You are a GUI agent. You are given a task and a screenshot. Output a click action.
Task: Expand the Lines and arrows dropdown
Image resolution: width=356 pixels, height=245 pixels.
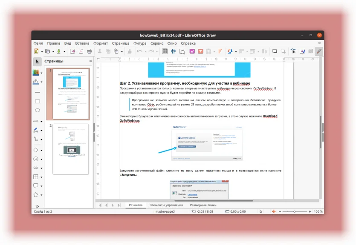coord(41,122)
